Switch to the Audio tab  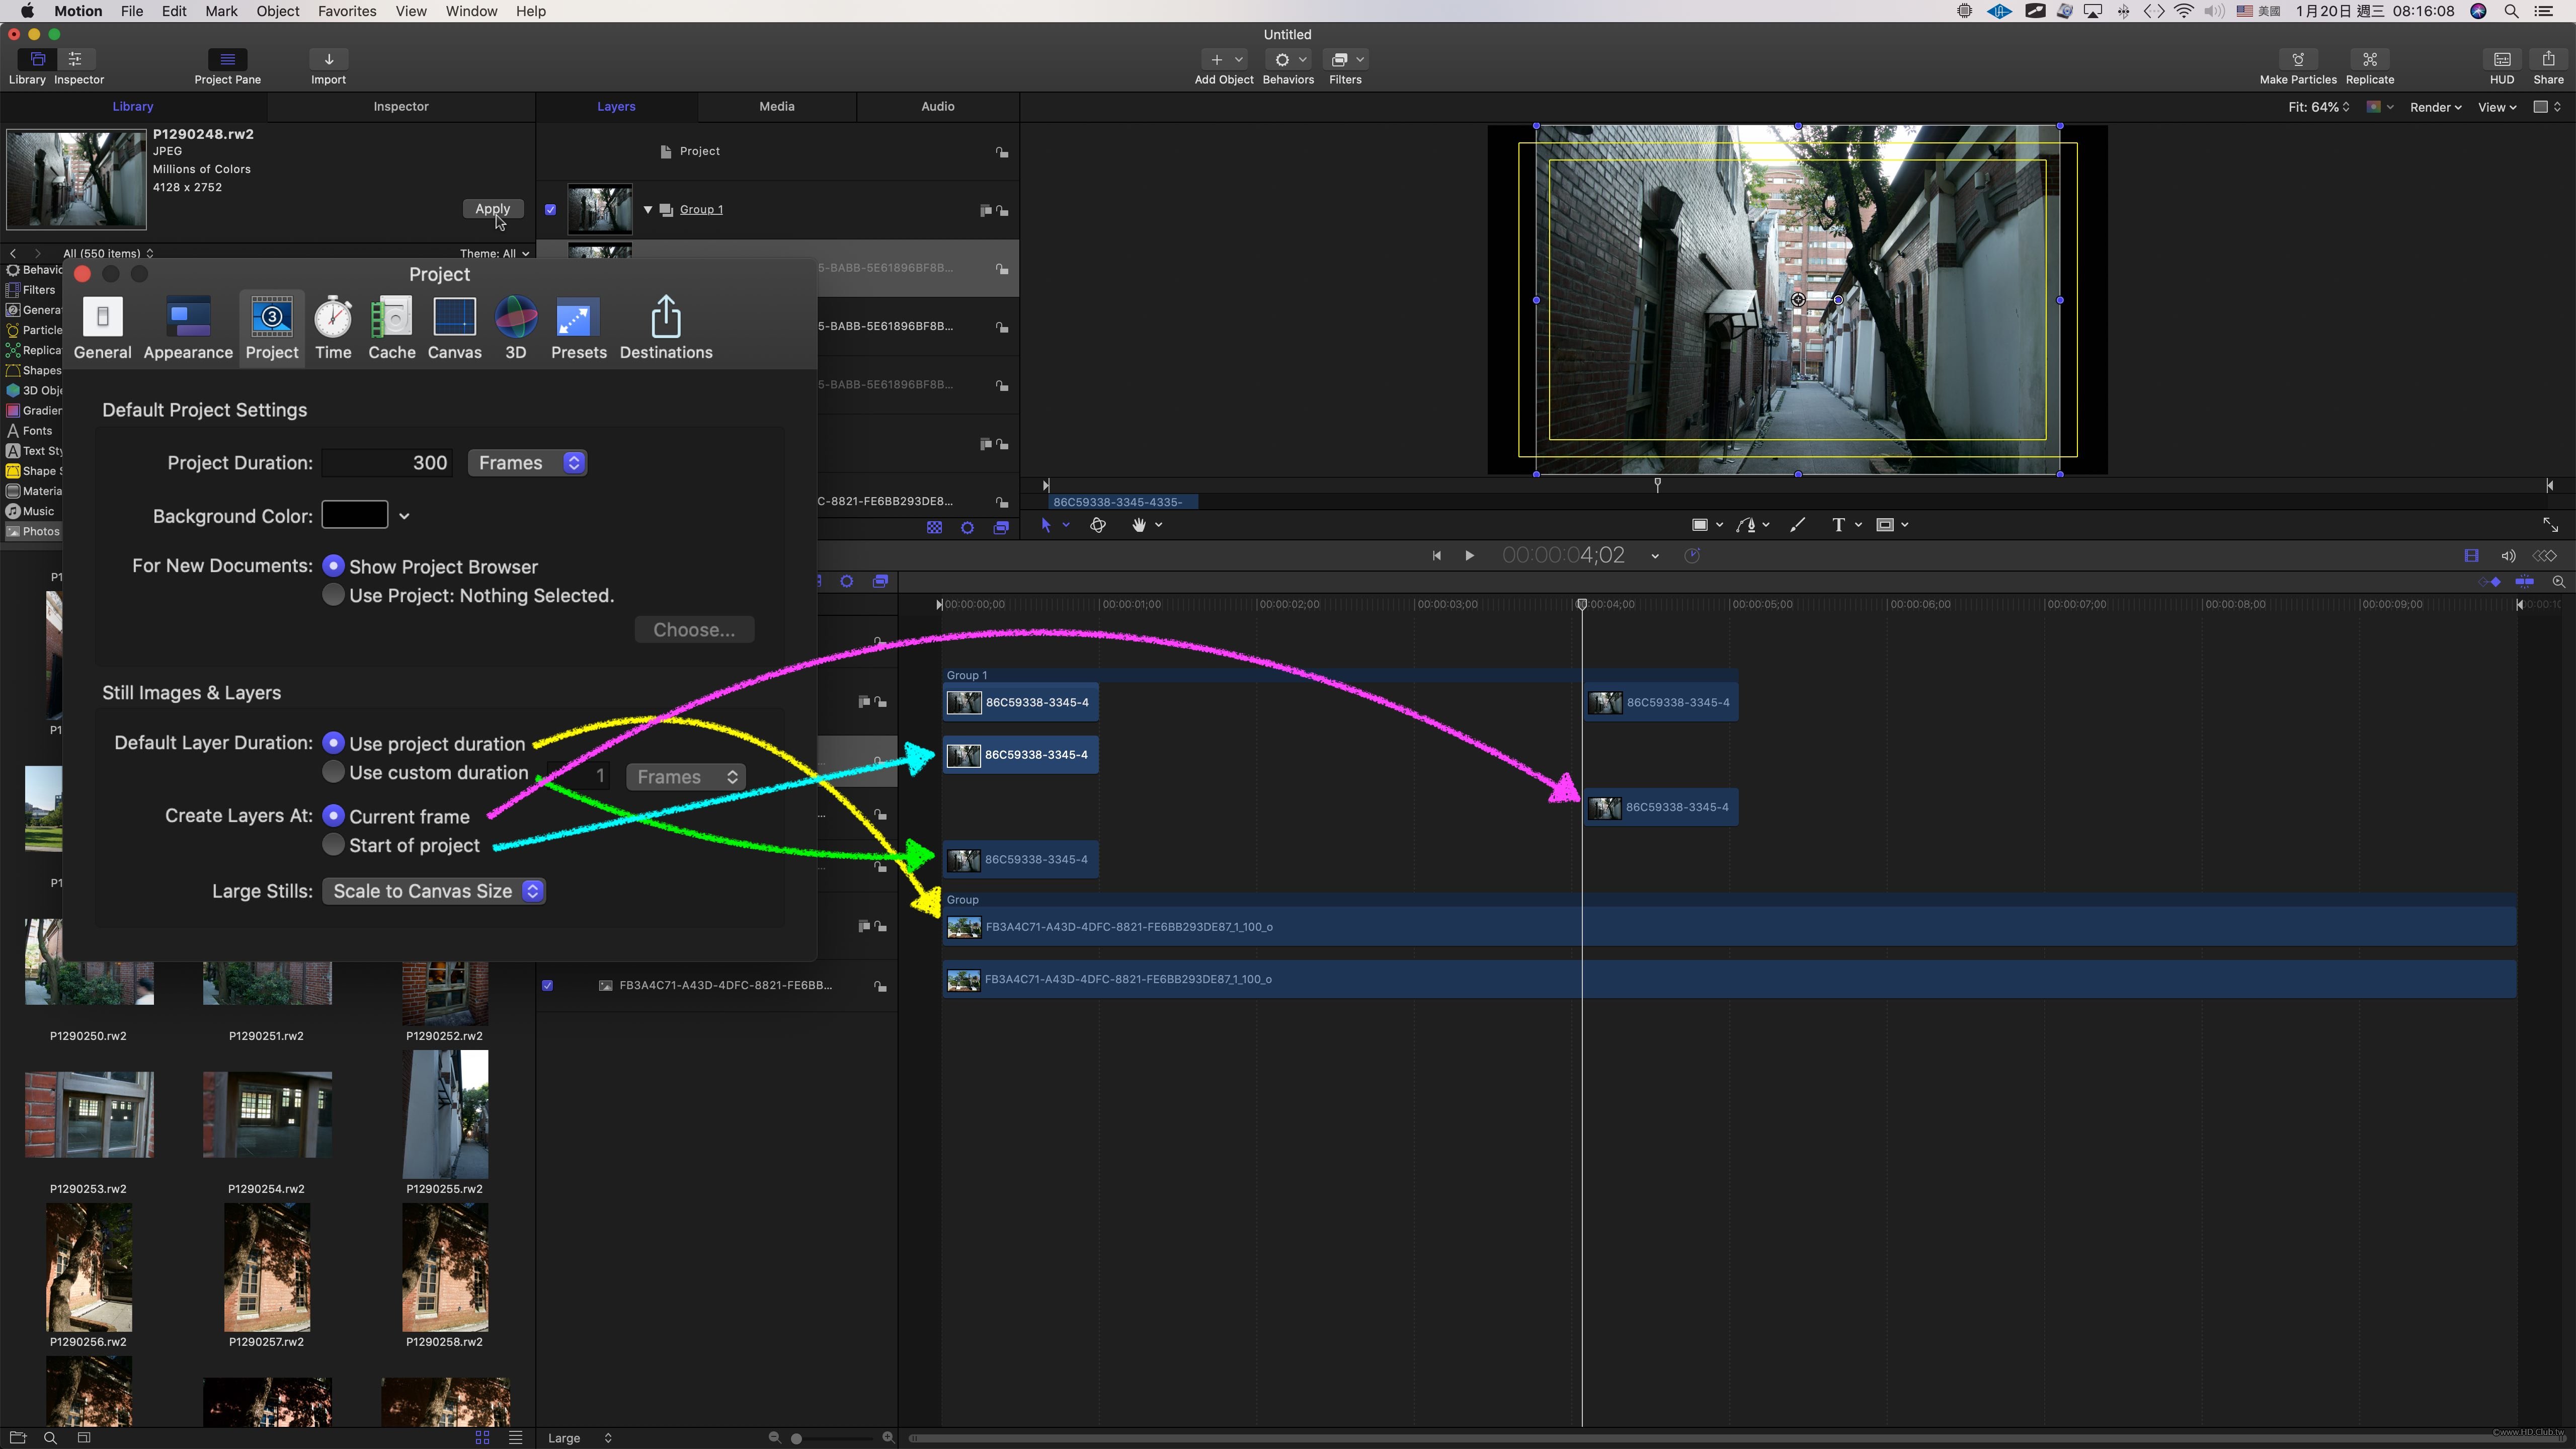point(938,106)
